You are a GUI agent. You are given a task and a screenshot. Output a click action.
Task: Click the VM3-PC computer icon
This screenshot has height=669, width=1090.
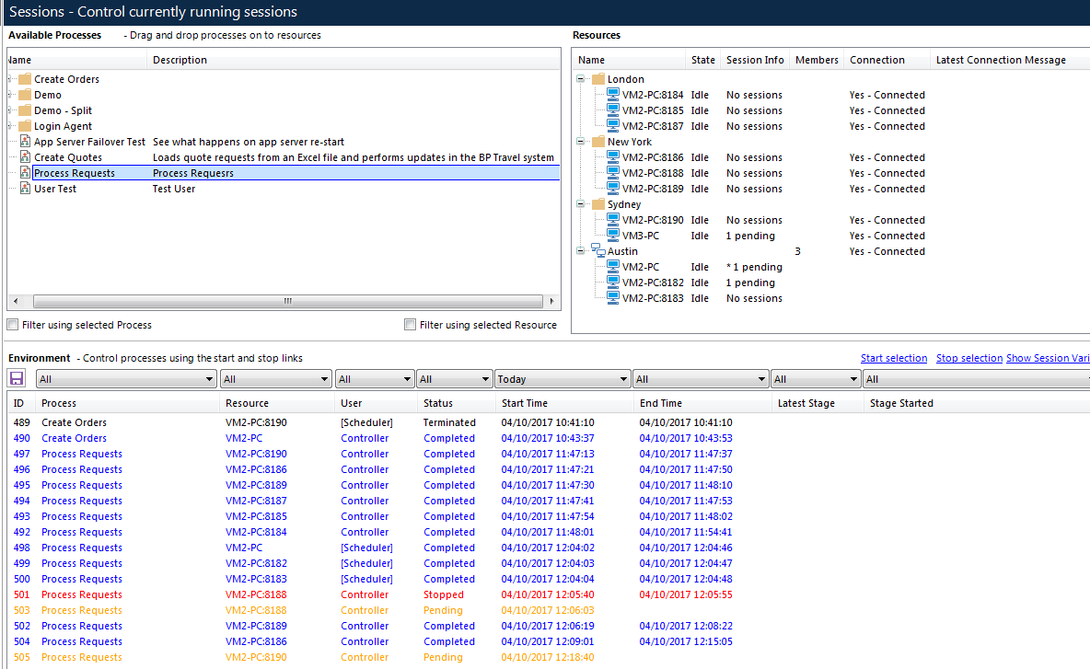(x=613, y=235)
